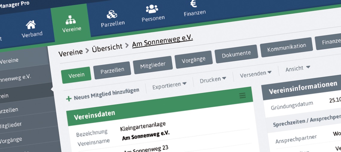Select the cut-off Finanzen tab button
The height and width of the screenshot is (152, 341).
coord(328,41)
